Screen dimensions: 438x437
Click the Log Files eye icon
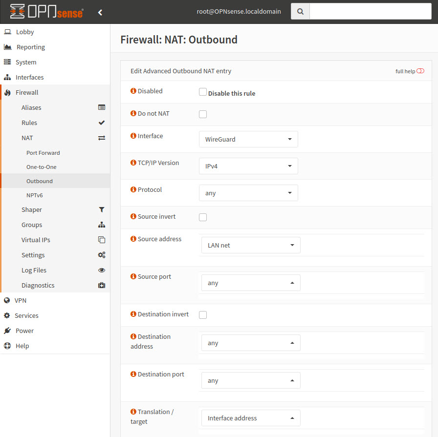coord(102,270)
